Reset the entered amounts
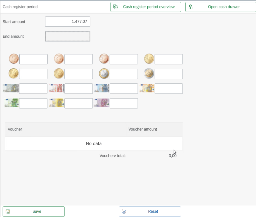Screen dimensions: 256x217 (150, 211)
